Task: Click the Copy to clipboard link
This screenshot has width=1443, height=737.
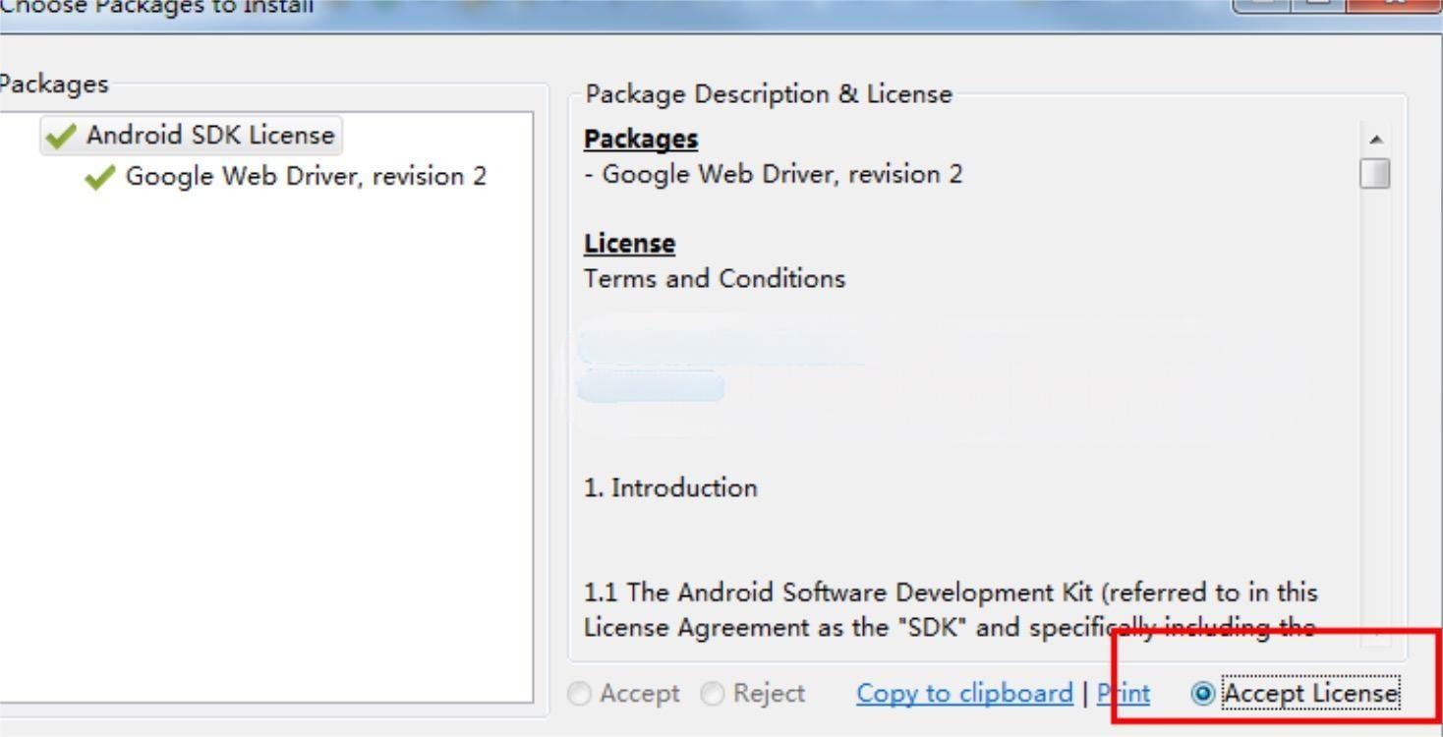Action: [x=964, y=694]
